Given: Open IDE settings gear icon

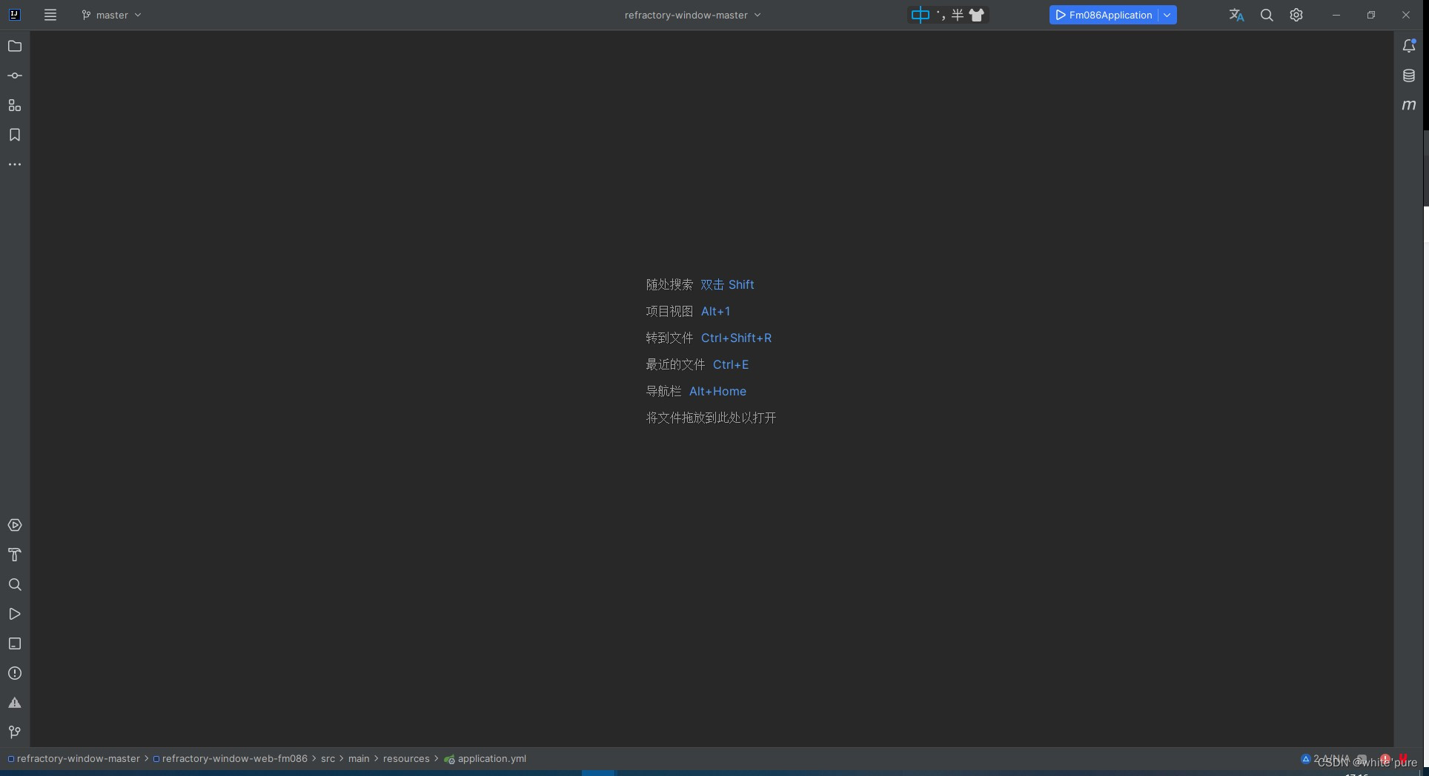Looking at the screenshot, I should [1296, 15].
